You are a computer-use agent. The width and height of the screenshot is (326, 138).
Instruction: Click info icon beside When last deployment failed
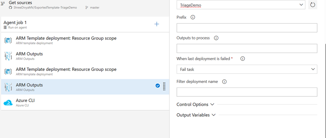point(242,59)
